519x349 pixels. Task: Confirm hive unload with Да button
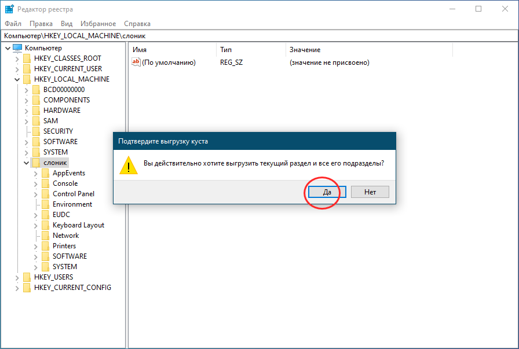pyautogui.click(x=327, y=192)
